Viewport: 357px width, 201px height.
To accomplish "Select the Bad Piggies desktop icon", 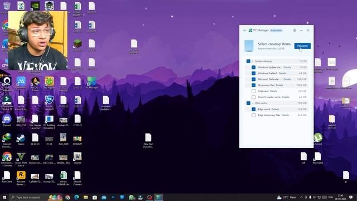I will coord(49,83).
